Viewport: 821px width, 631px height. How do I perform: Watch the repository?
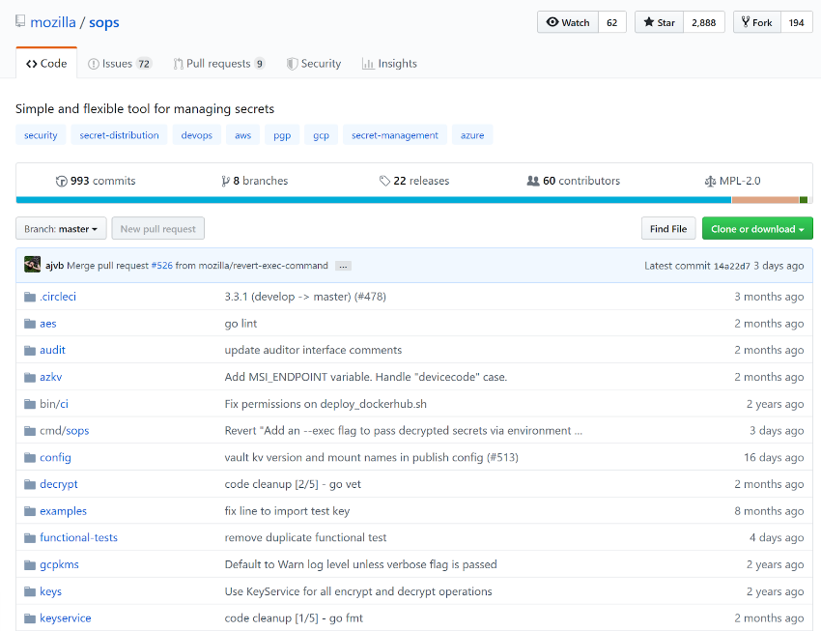[x=568, y=22]
